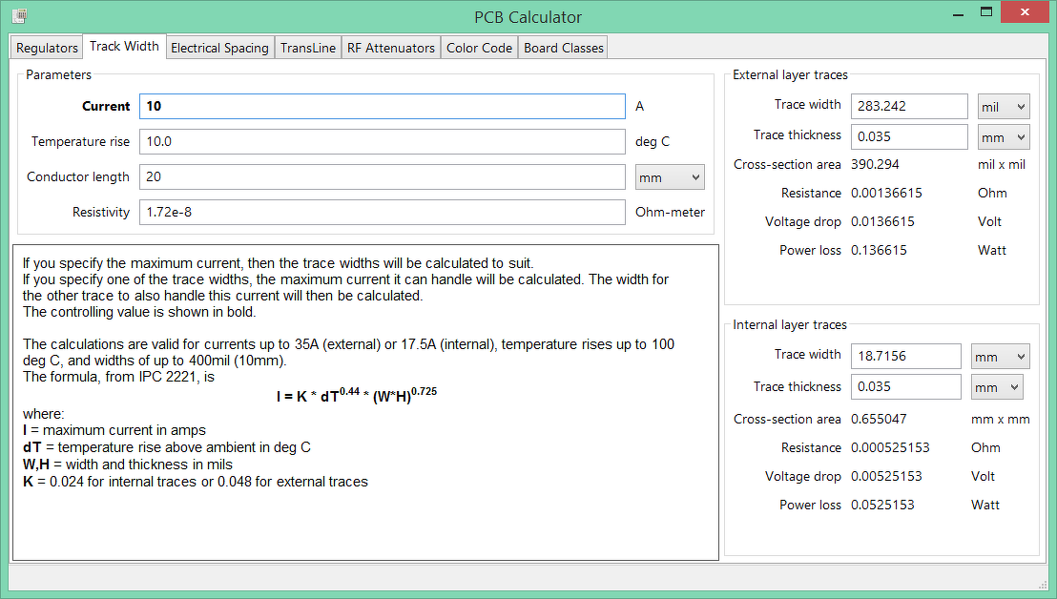
Task: Switch to the Color Code tab
Action: [479, 48]
